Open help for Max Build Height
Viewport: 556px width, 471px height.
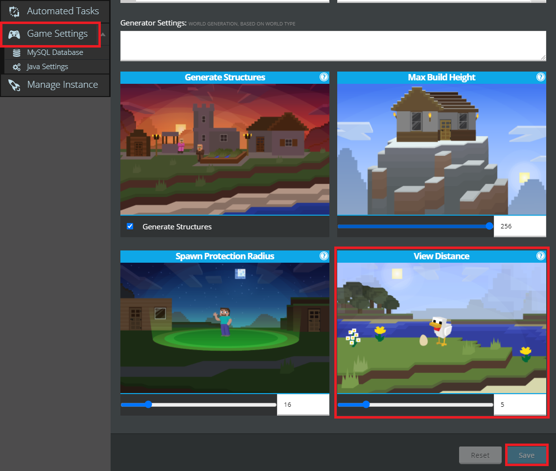tap(540, 77)
